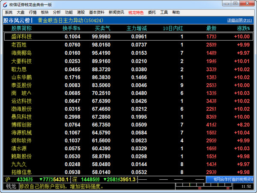Open the 帮助 menu
Viewport: 257px width, 193px height.
coord(176,12)
